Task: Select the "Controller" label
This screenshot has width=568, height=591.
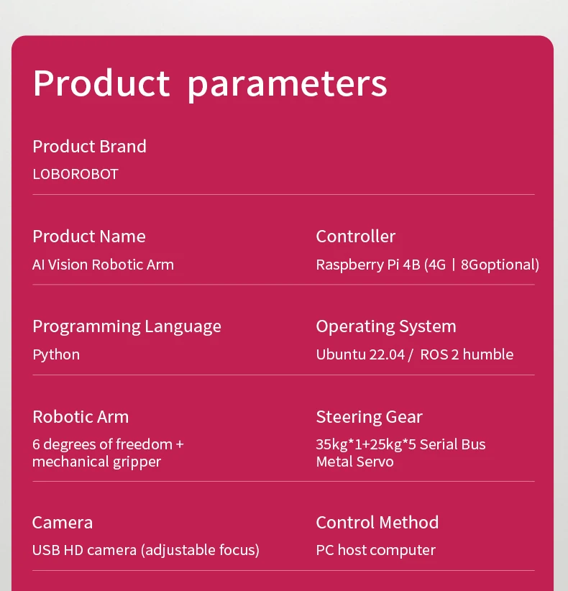Action: pyautogui.click(x=355, y=237)
